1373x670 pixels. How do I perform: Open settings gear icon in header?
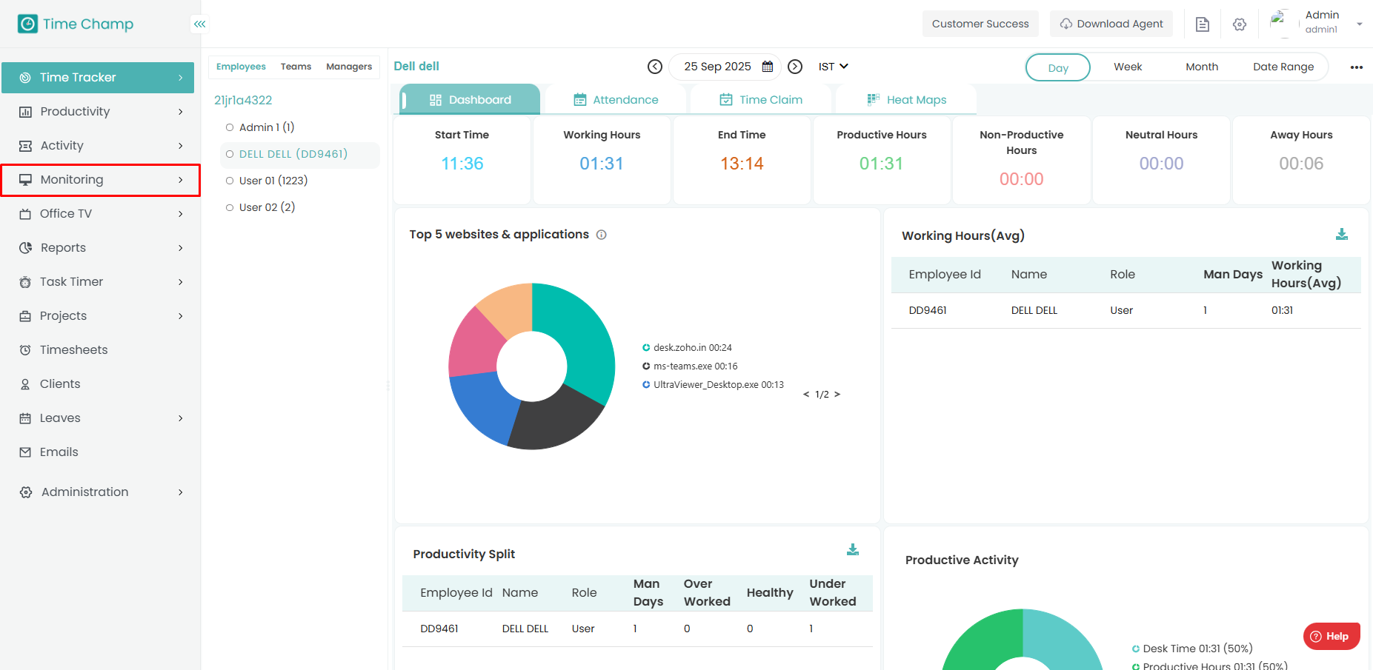point(1240,24)
